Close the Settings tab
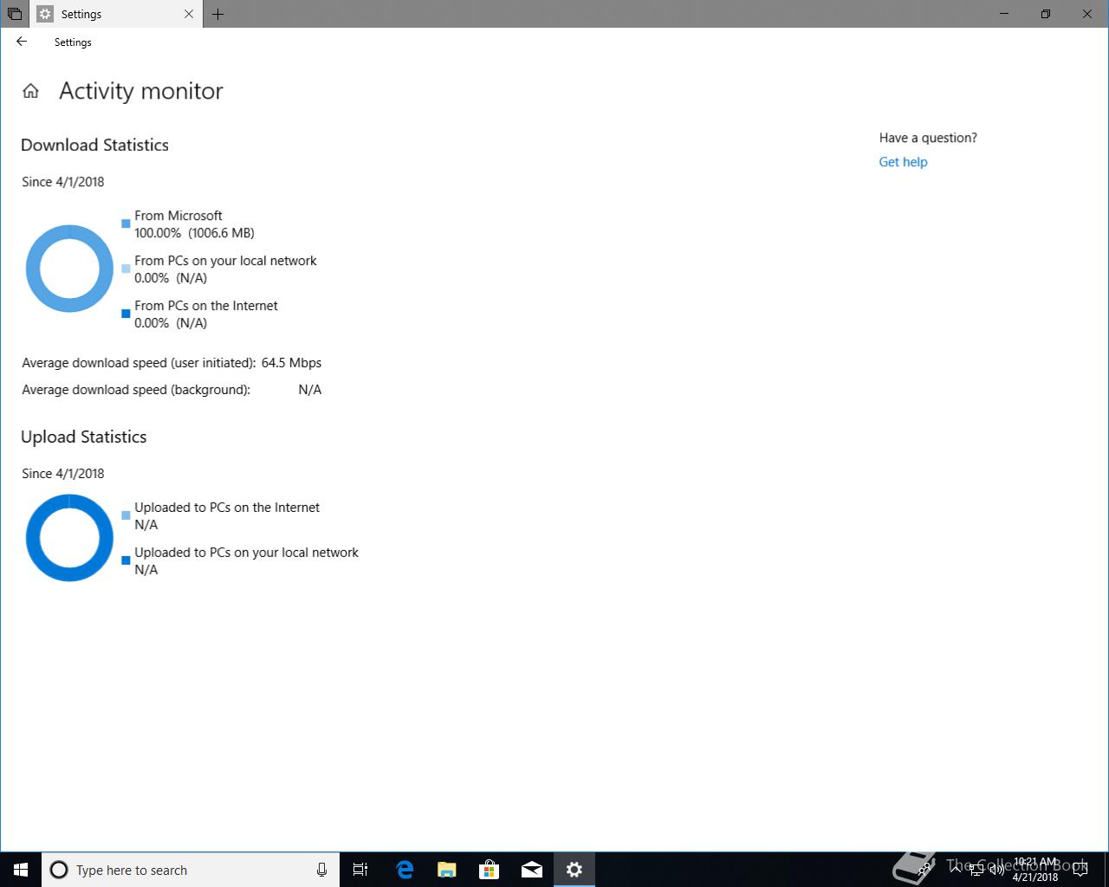This screenshot has height=887, width=1109. [189, 14]
